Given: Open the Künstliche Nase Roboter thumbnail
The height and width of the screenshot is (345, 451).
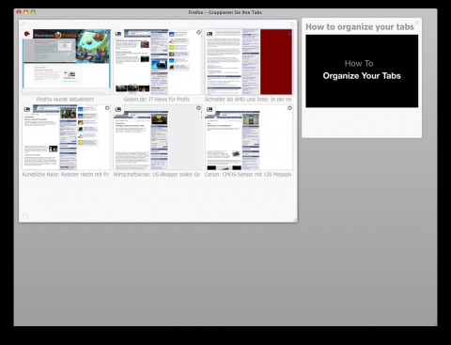Looking at the screenshot, I should tap(67, 137).
